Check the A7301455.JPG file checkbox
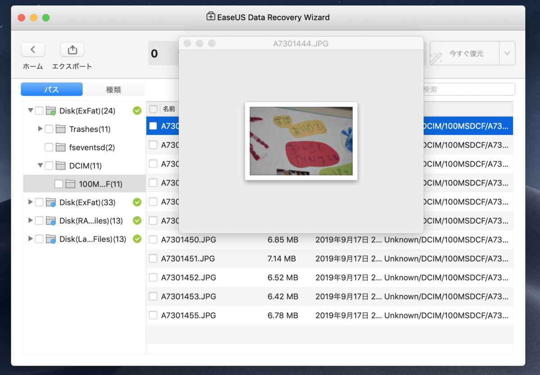This screenshot has width=540, height=375. pos(153,315)
